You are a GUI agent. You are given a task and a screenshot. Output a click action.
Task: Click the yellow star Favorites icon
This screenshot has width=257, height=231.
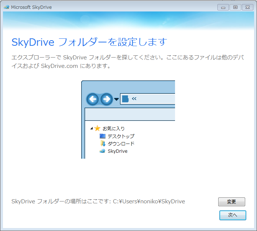click(x=97, y=128)
